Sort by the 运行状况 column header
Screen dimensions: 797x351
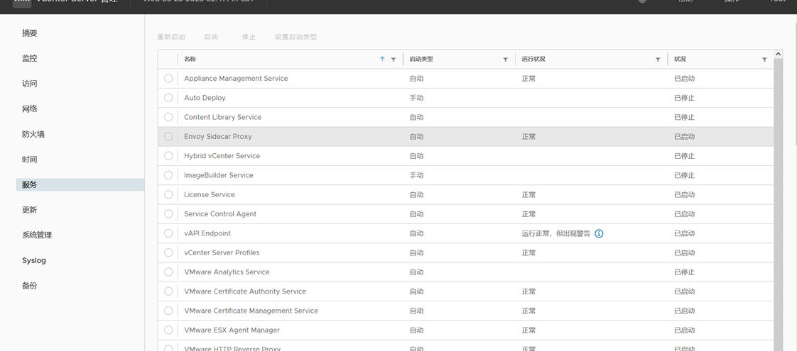[533, 59]
